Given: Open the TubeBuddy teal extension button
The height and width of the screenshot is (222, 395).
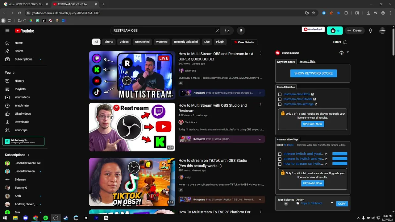Looking at the screenshot, I should [x=335, y=31].
